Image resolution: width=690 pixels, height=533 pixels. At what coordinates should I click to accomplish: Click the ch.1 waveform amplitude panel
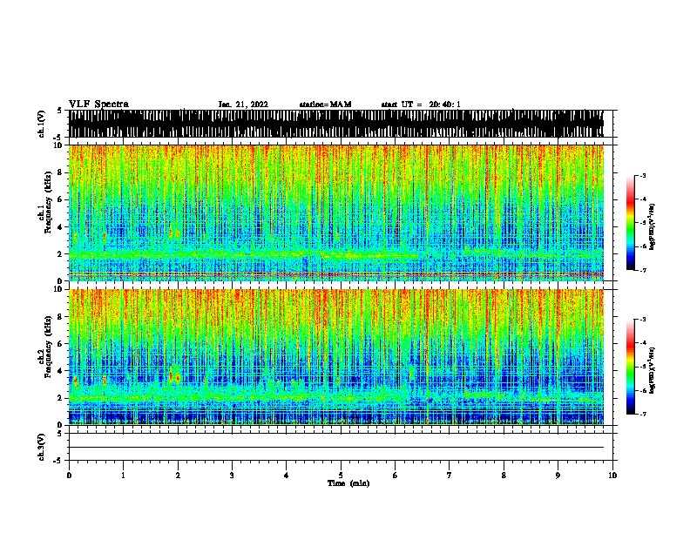coord(335,124)
